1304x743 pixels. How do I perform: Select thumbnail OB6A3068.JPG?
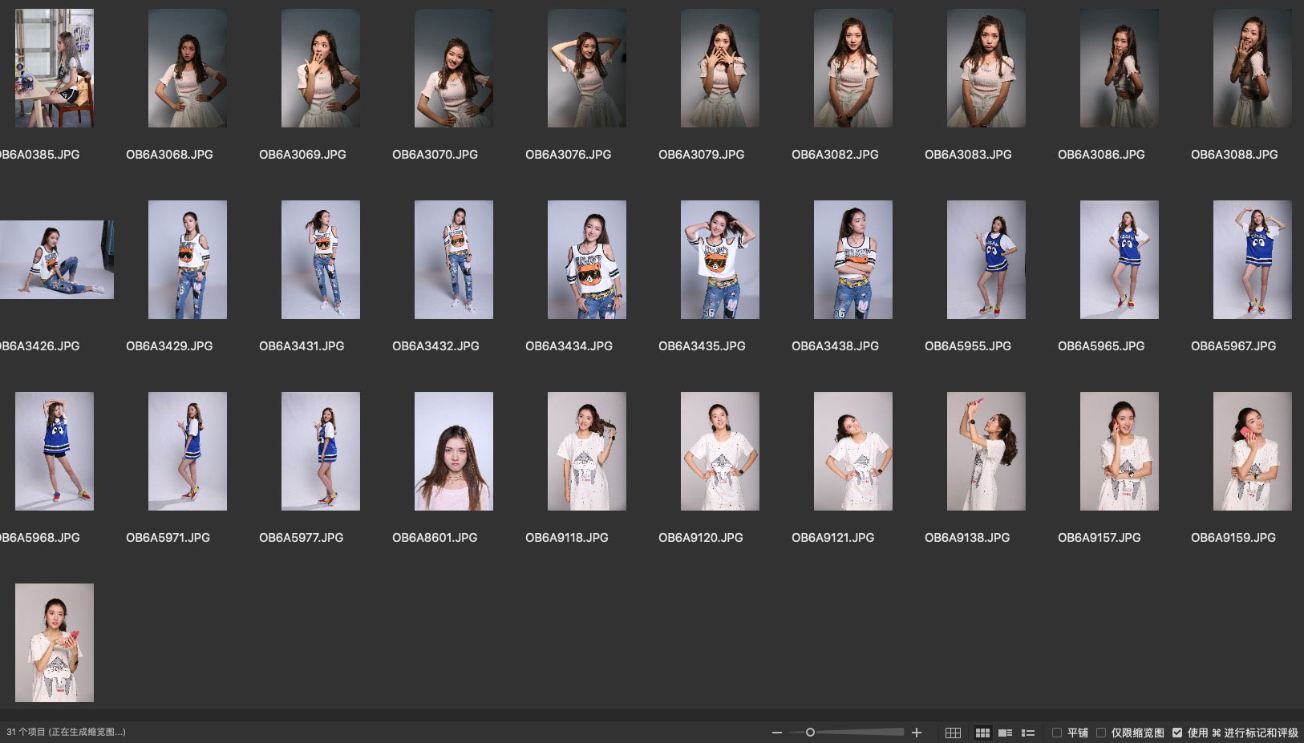click(188, 68)
